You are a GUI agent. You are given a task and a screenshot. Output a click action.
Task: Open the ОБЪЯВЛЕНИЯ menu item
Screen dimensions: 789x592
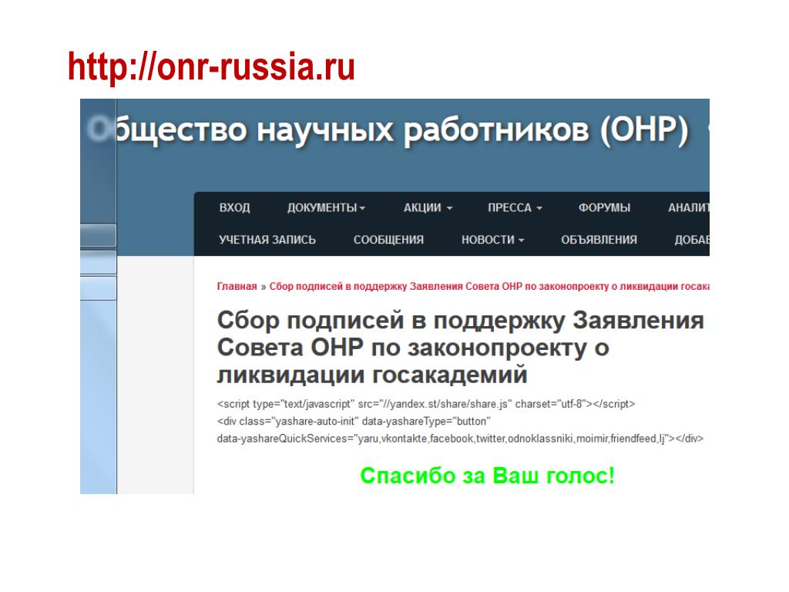pos(599,240)
